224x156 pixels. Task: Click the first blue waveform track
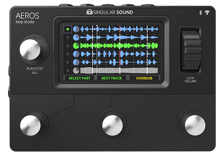pyautogui.click(x=119, y=29)
